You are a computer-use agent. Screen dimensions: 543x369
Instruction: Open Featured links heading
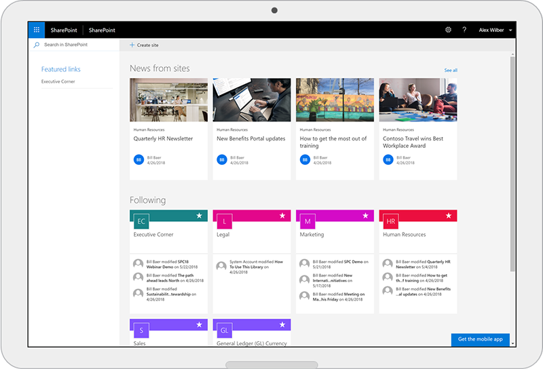(60, 69)
